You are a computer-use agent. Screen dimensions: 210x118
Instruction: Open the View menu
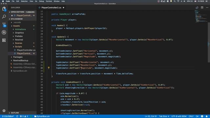click(x=31, y=1)
